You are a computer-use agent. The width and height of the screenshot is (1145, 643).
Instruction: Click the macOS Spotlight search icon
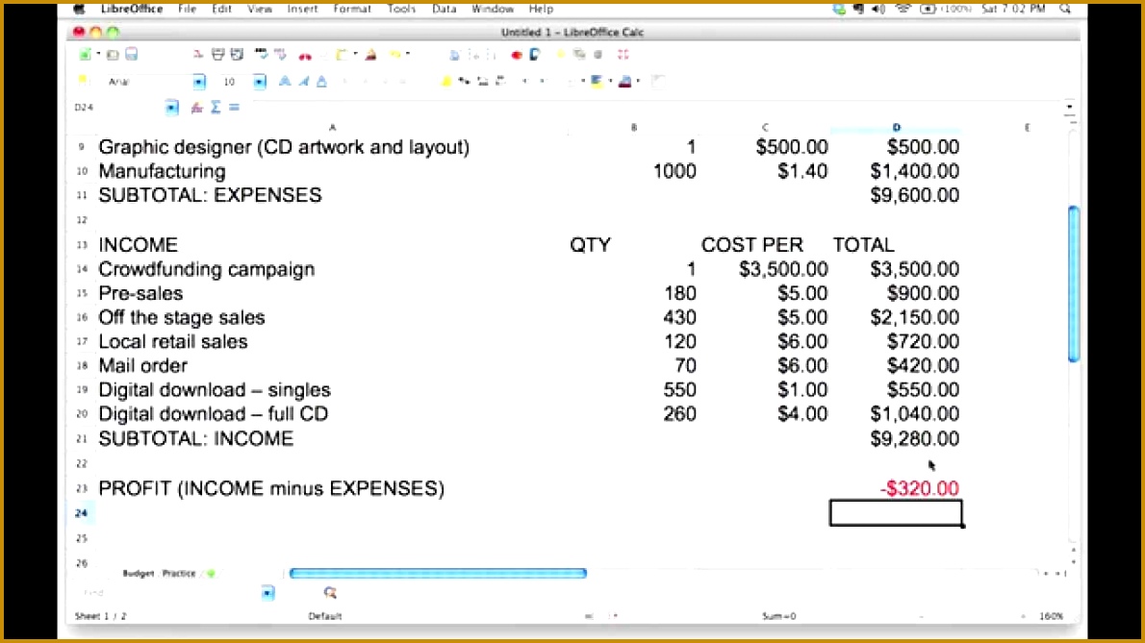tap(1065, 9)
